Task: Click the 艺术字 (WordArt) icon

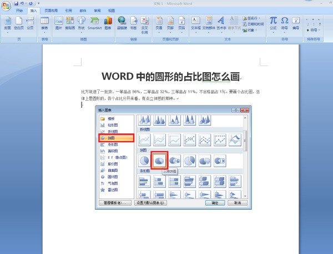Action: (221, 23)
